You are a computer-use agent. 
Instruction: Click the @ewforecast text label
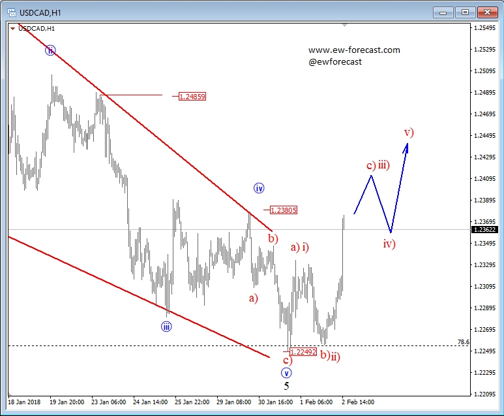tap(335, 62)
